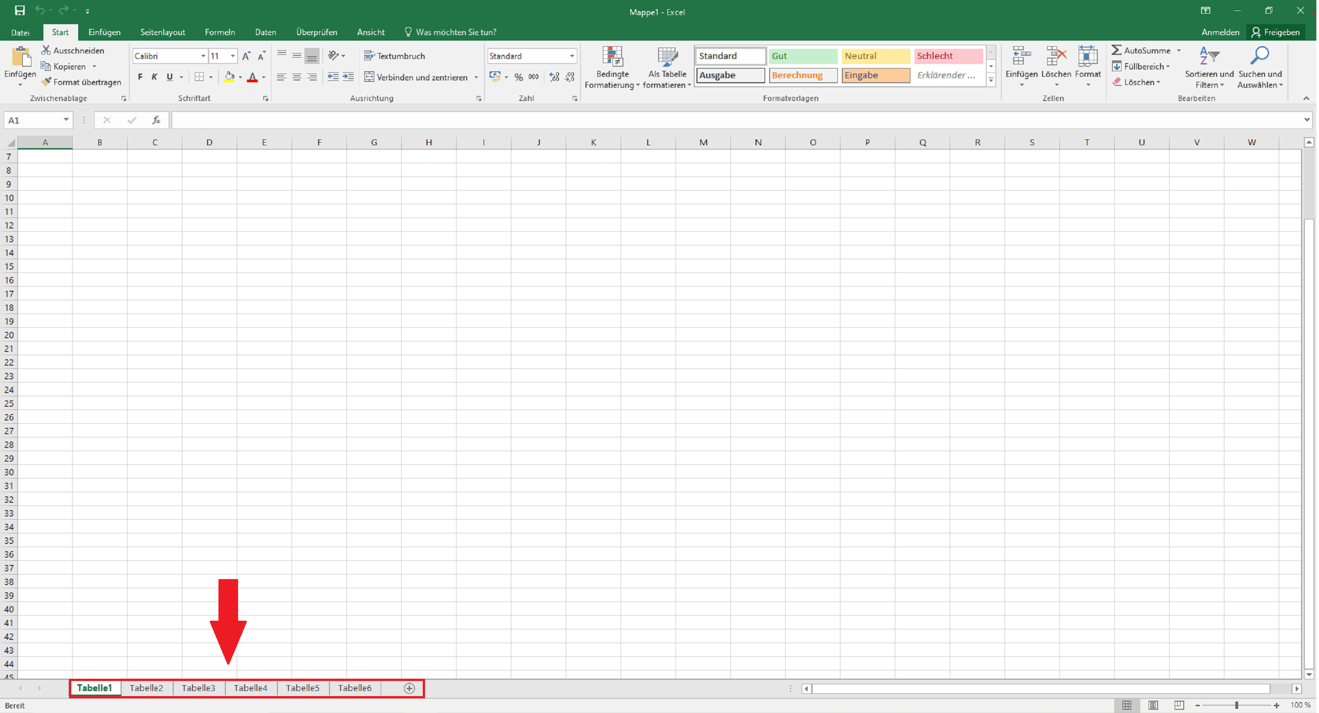Switch to Seitenlayout ribbon tab
This screenshot has width=1319, height=713.
click(x=163, y=32)
